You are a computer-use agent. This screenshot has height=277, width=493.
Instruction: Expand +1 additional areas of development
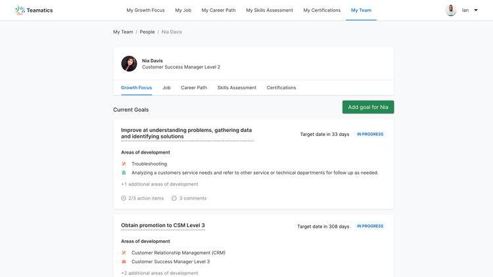tap(160, 184)
